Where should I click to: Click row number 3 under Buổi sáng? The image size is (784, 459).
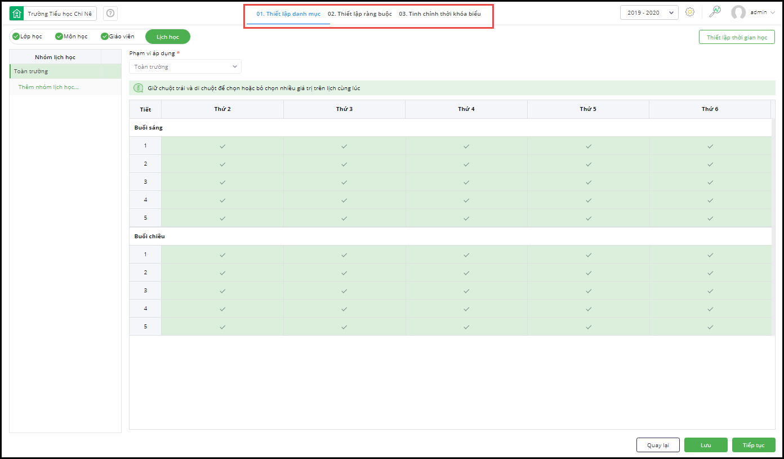(x=145, y=182)
